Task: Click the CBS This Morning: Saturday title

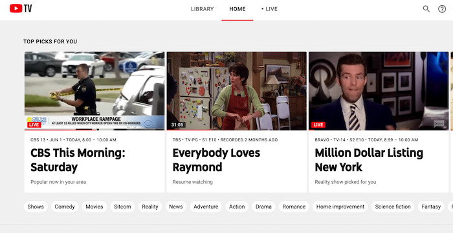Action: (x=78, y=160)
